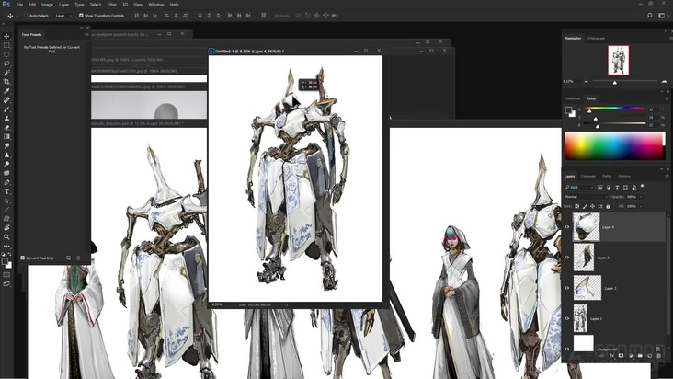This screenshot has width=673, height=379.
Task: Select the Magic Wand tool
Action: [x=6, y=73]
